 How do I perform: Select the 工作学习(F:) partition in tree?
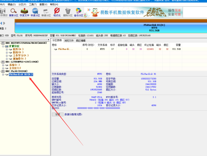click(21, 56)
